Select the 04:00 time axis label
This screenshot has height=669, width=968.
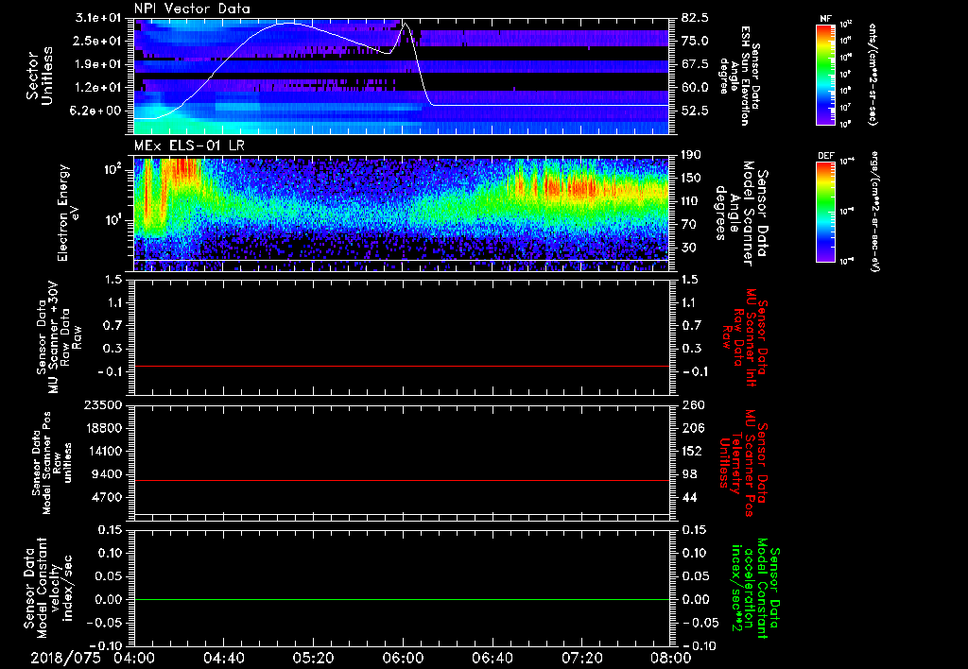133,658
